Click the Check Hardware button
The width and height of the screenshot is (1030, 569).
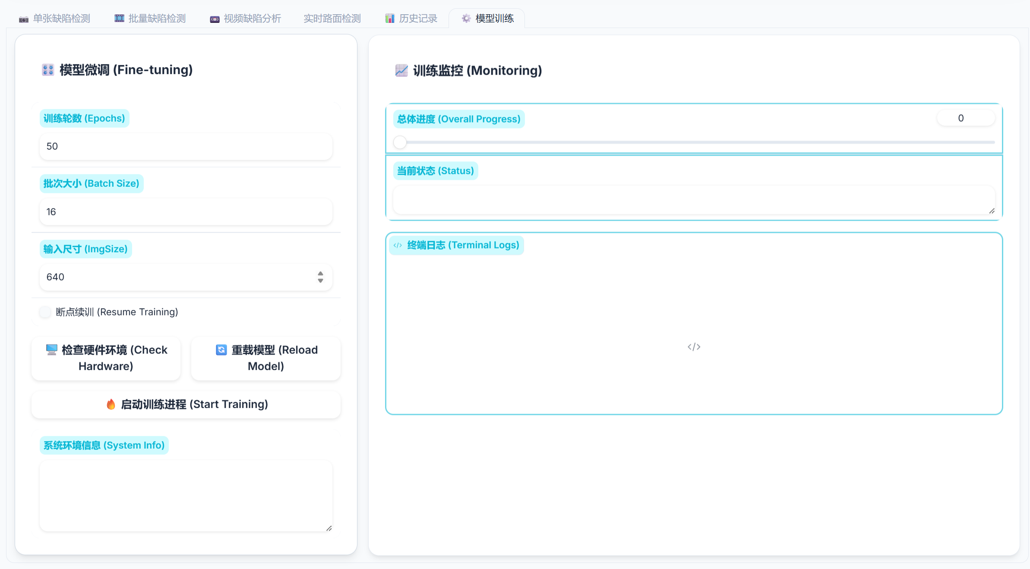106,358
